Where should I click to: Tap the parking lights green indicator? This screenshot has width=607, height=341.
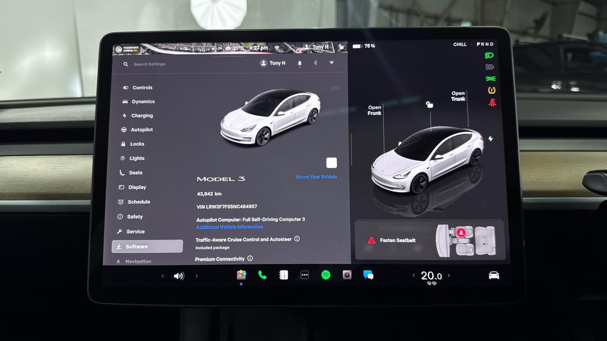[491, 79]
